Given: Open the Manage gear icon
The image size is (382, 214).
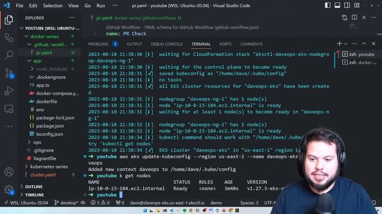Looking at the screenshot, I should (x=10, y=190).
